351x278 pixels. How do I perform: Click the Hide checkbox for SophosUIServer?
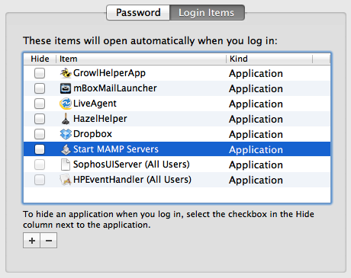point(40,165)
